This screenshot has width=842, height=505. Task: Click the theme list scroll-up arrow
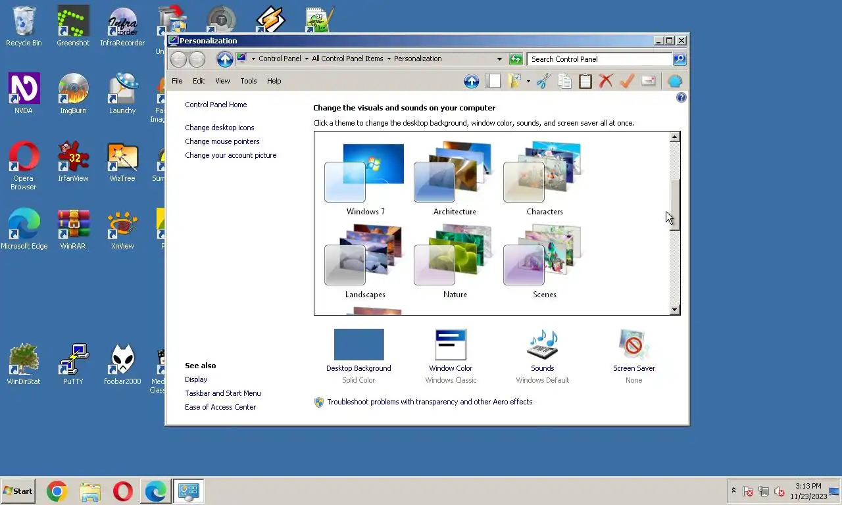[x=674, y=137]
